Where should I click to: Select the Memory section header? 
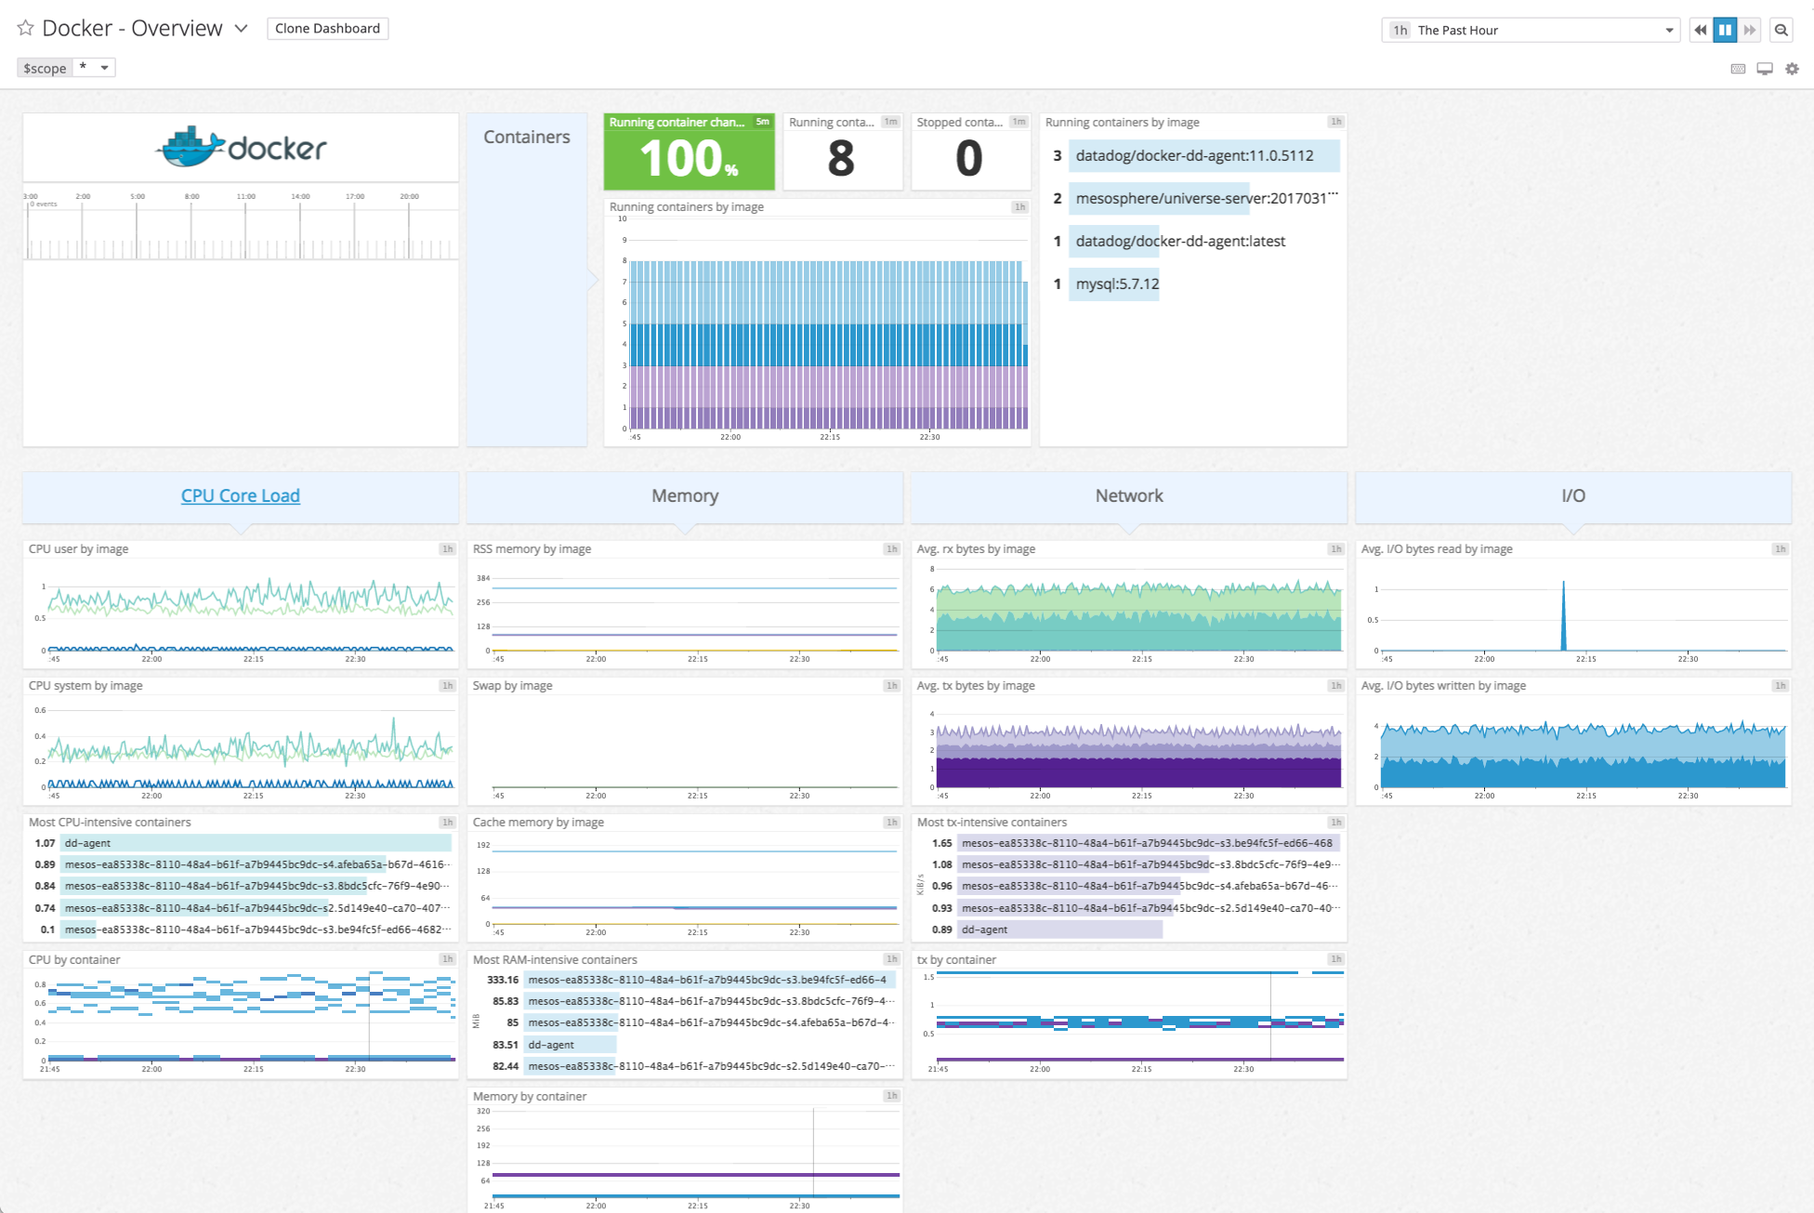pos(685,496)
